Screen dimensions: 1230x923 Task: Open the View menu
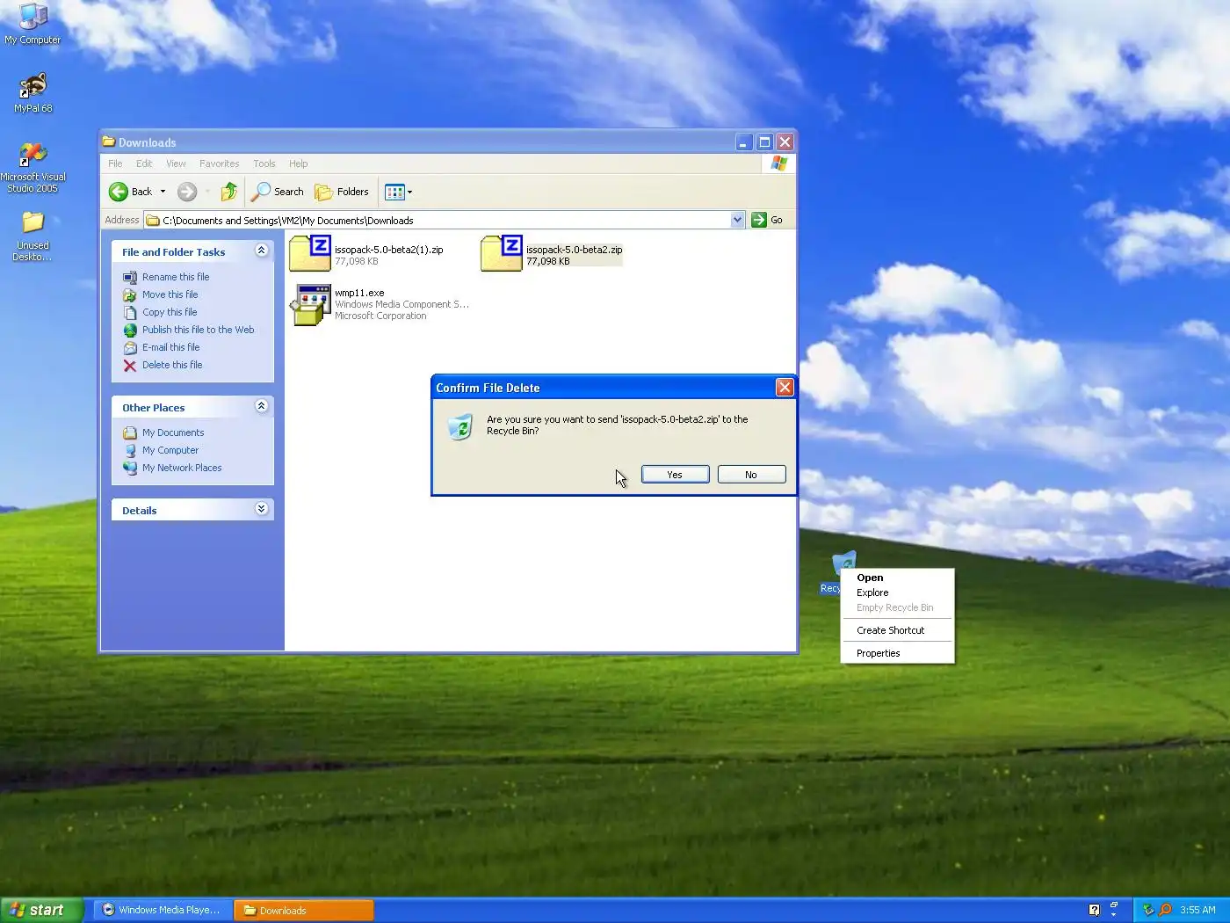(x=176, y=164)
